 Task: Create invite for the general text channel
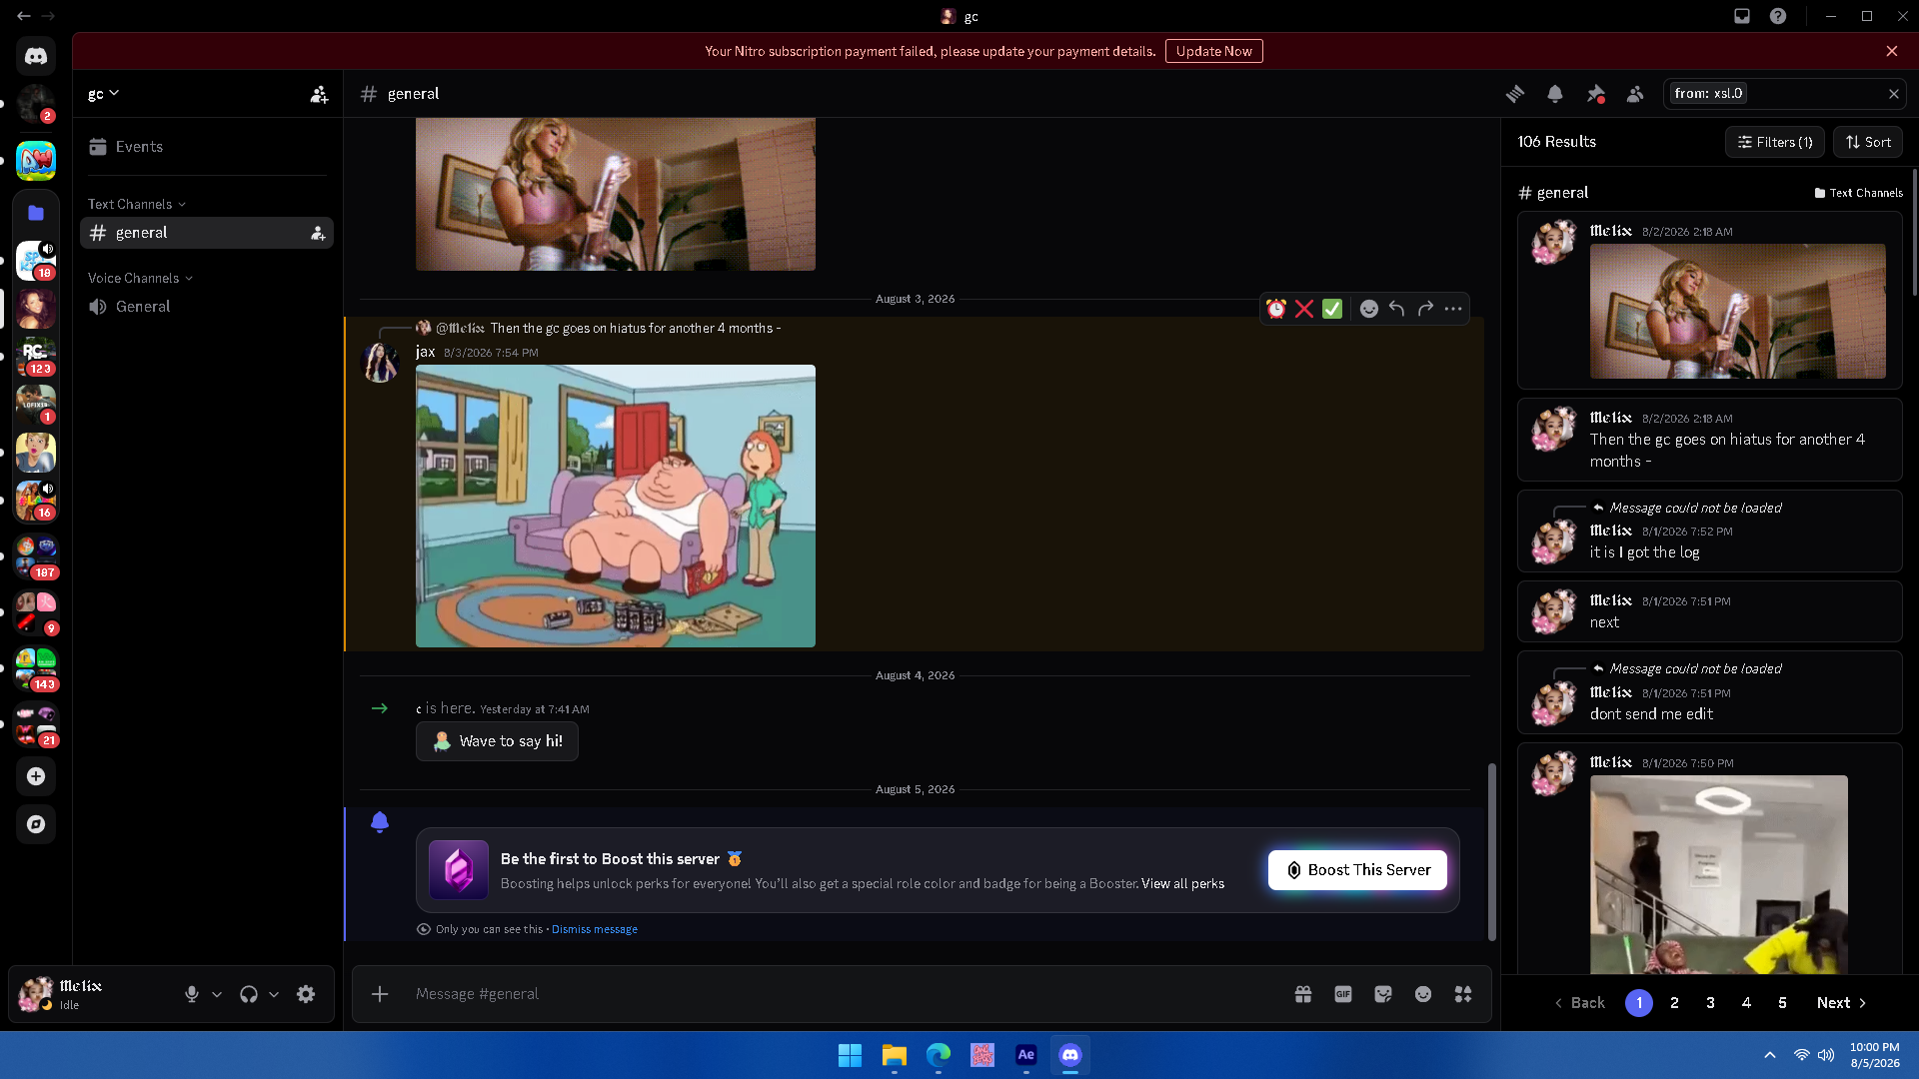(x=318, y=233)
